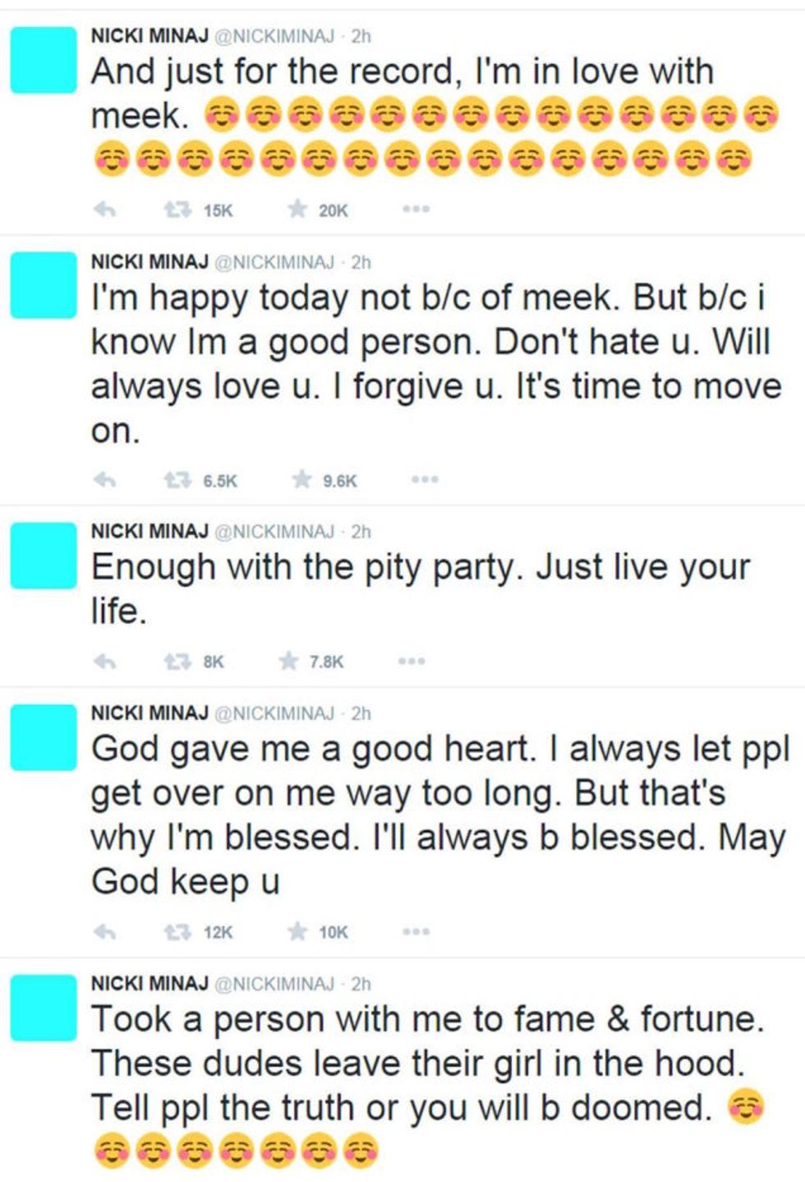Open the 2h timestamp on "good heart" tweet
The height and width of the screenshot is (1182, 805).
tap(361, 713)
